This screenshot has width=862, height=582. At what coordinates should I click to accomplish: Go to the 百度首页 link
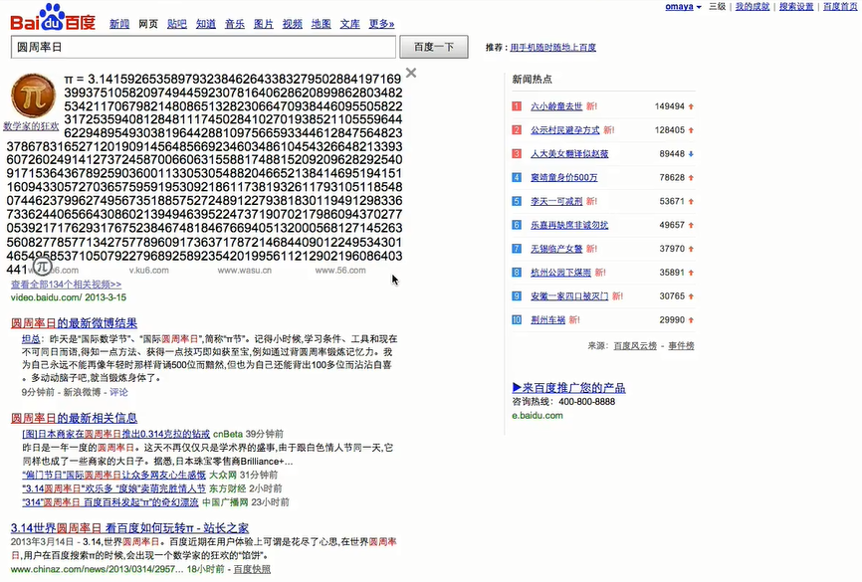840,7
